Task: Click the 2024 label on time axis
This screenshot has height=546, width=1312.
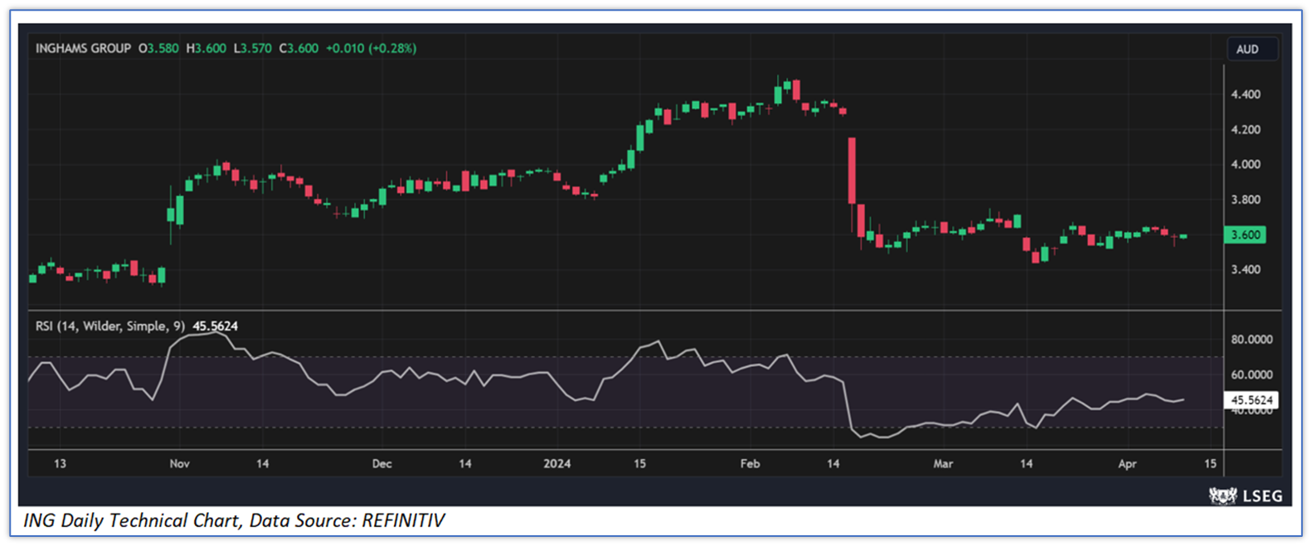Action: pos(556,463)
